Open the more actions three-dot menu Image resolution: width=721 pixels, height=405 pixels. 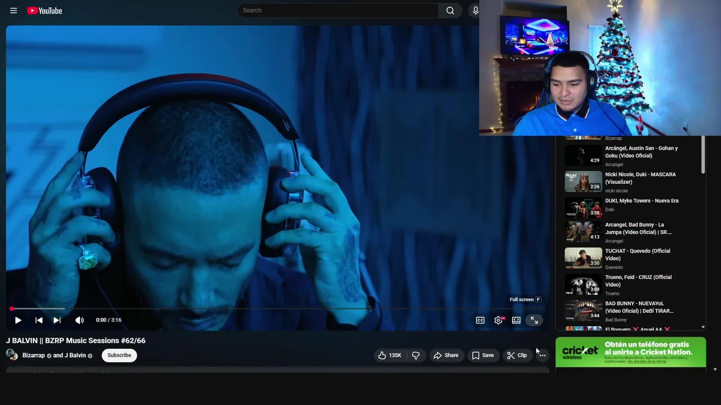[x=542, y=355]
